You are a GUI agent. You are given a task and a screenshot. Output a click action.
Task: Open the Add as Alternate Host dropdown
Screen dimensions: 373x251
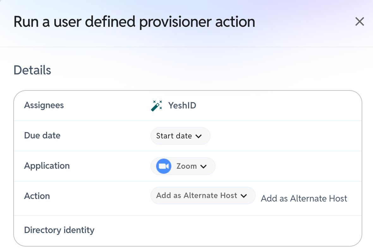click(203, 196)
